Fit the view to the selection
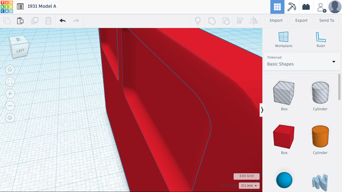This screenshot has width=342, height=192. 10,81
